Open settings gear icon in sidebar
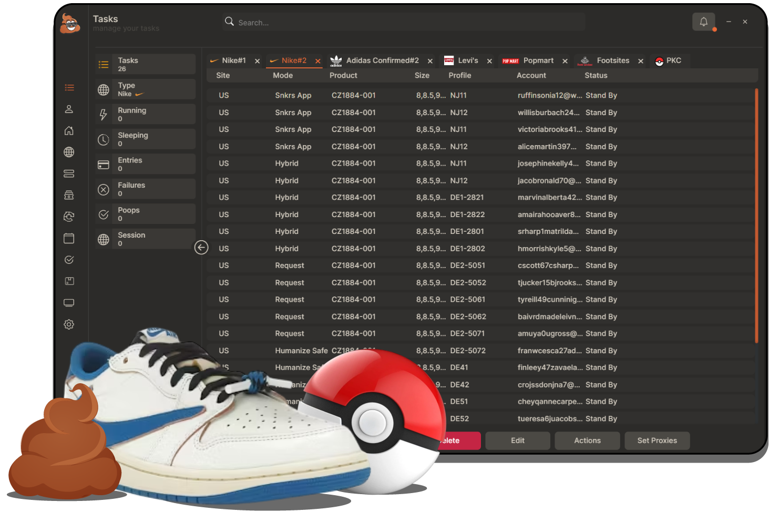 69,324
